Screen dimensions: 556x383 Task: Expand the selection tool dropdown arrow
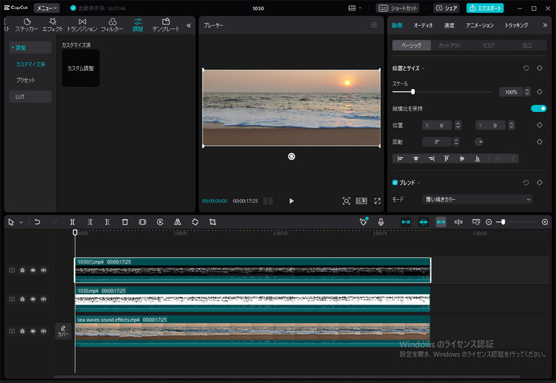coord(22,222)
